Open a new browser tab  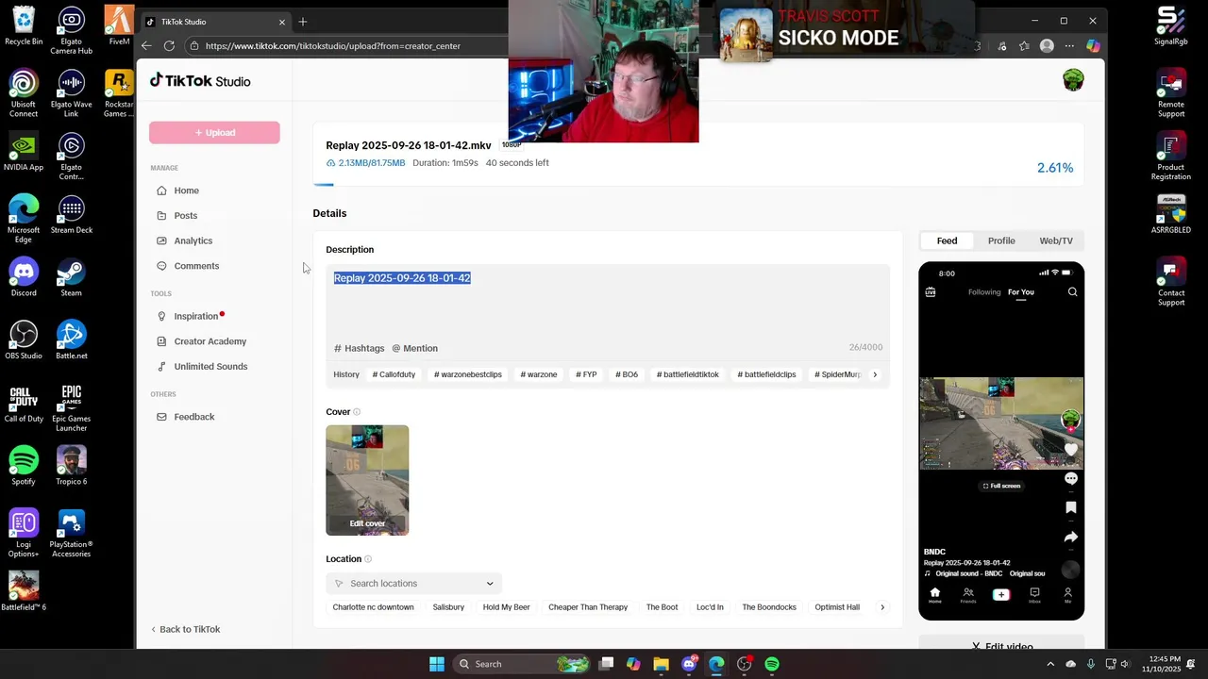[x=303, y=21]
